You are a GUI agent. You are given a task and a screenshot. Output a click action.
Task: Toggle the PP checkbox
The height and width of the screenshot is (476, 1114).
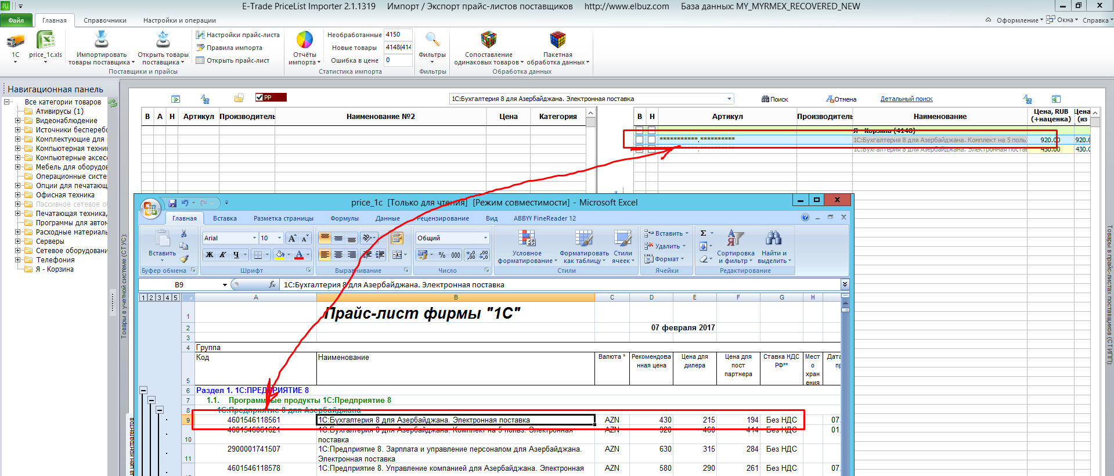tap(259, 98)
